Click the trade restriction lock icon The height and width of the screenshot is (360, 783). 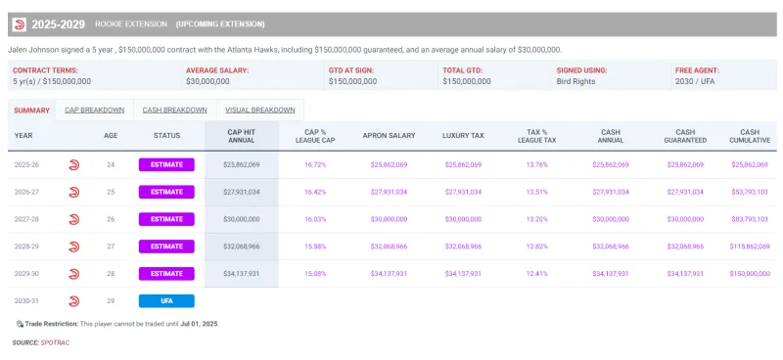coord(20,324)
